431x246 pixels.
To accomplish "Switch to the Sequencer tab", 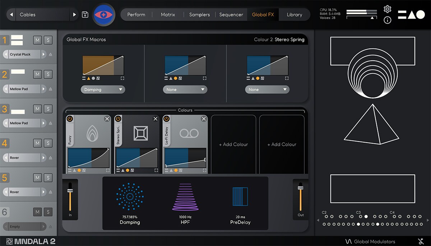I will point(231,15).
